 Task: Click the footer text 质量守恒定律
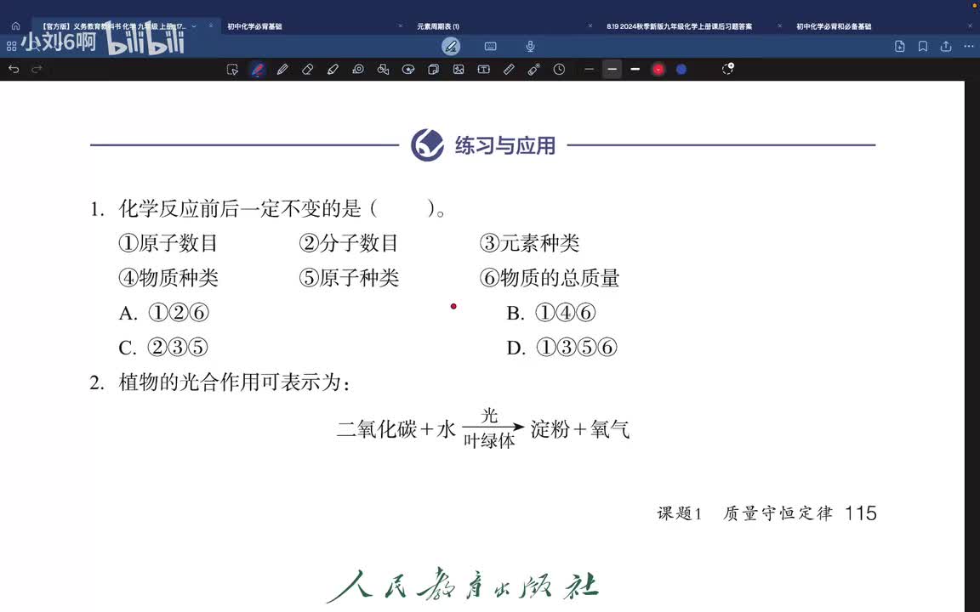778,513
